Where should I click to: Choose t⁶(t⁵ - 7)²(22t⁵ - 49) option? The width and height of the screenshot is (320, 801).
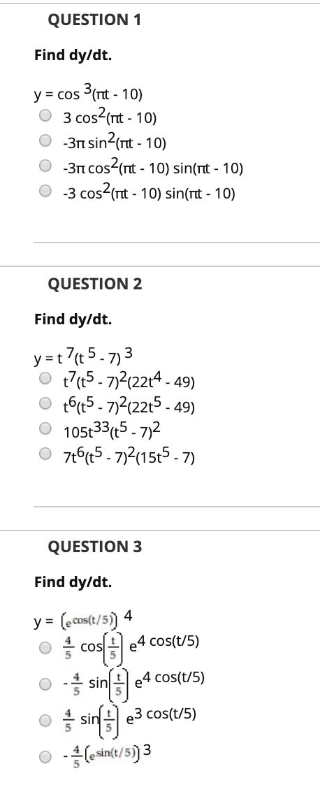coord(45,404)
